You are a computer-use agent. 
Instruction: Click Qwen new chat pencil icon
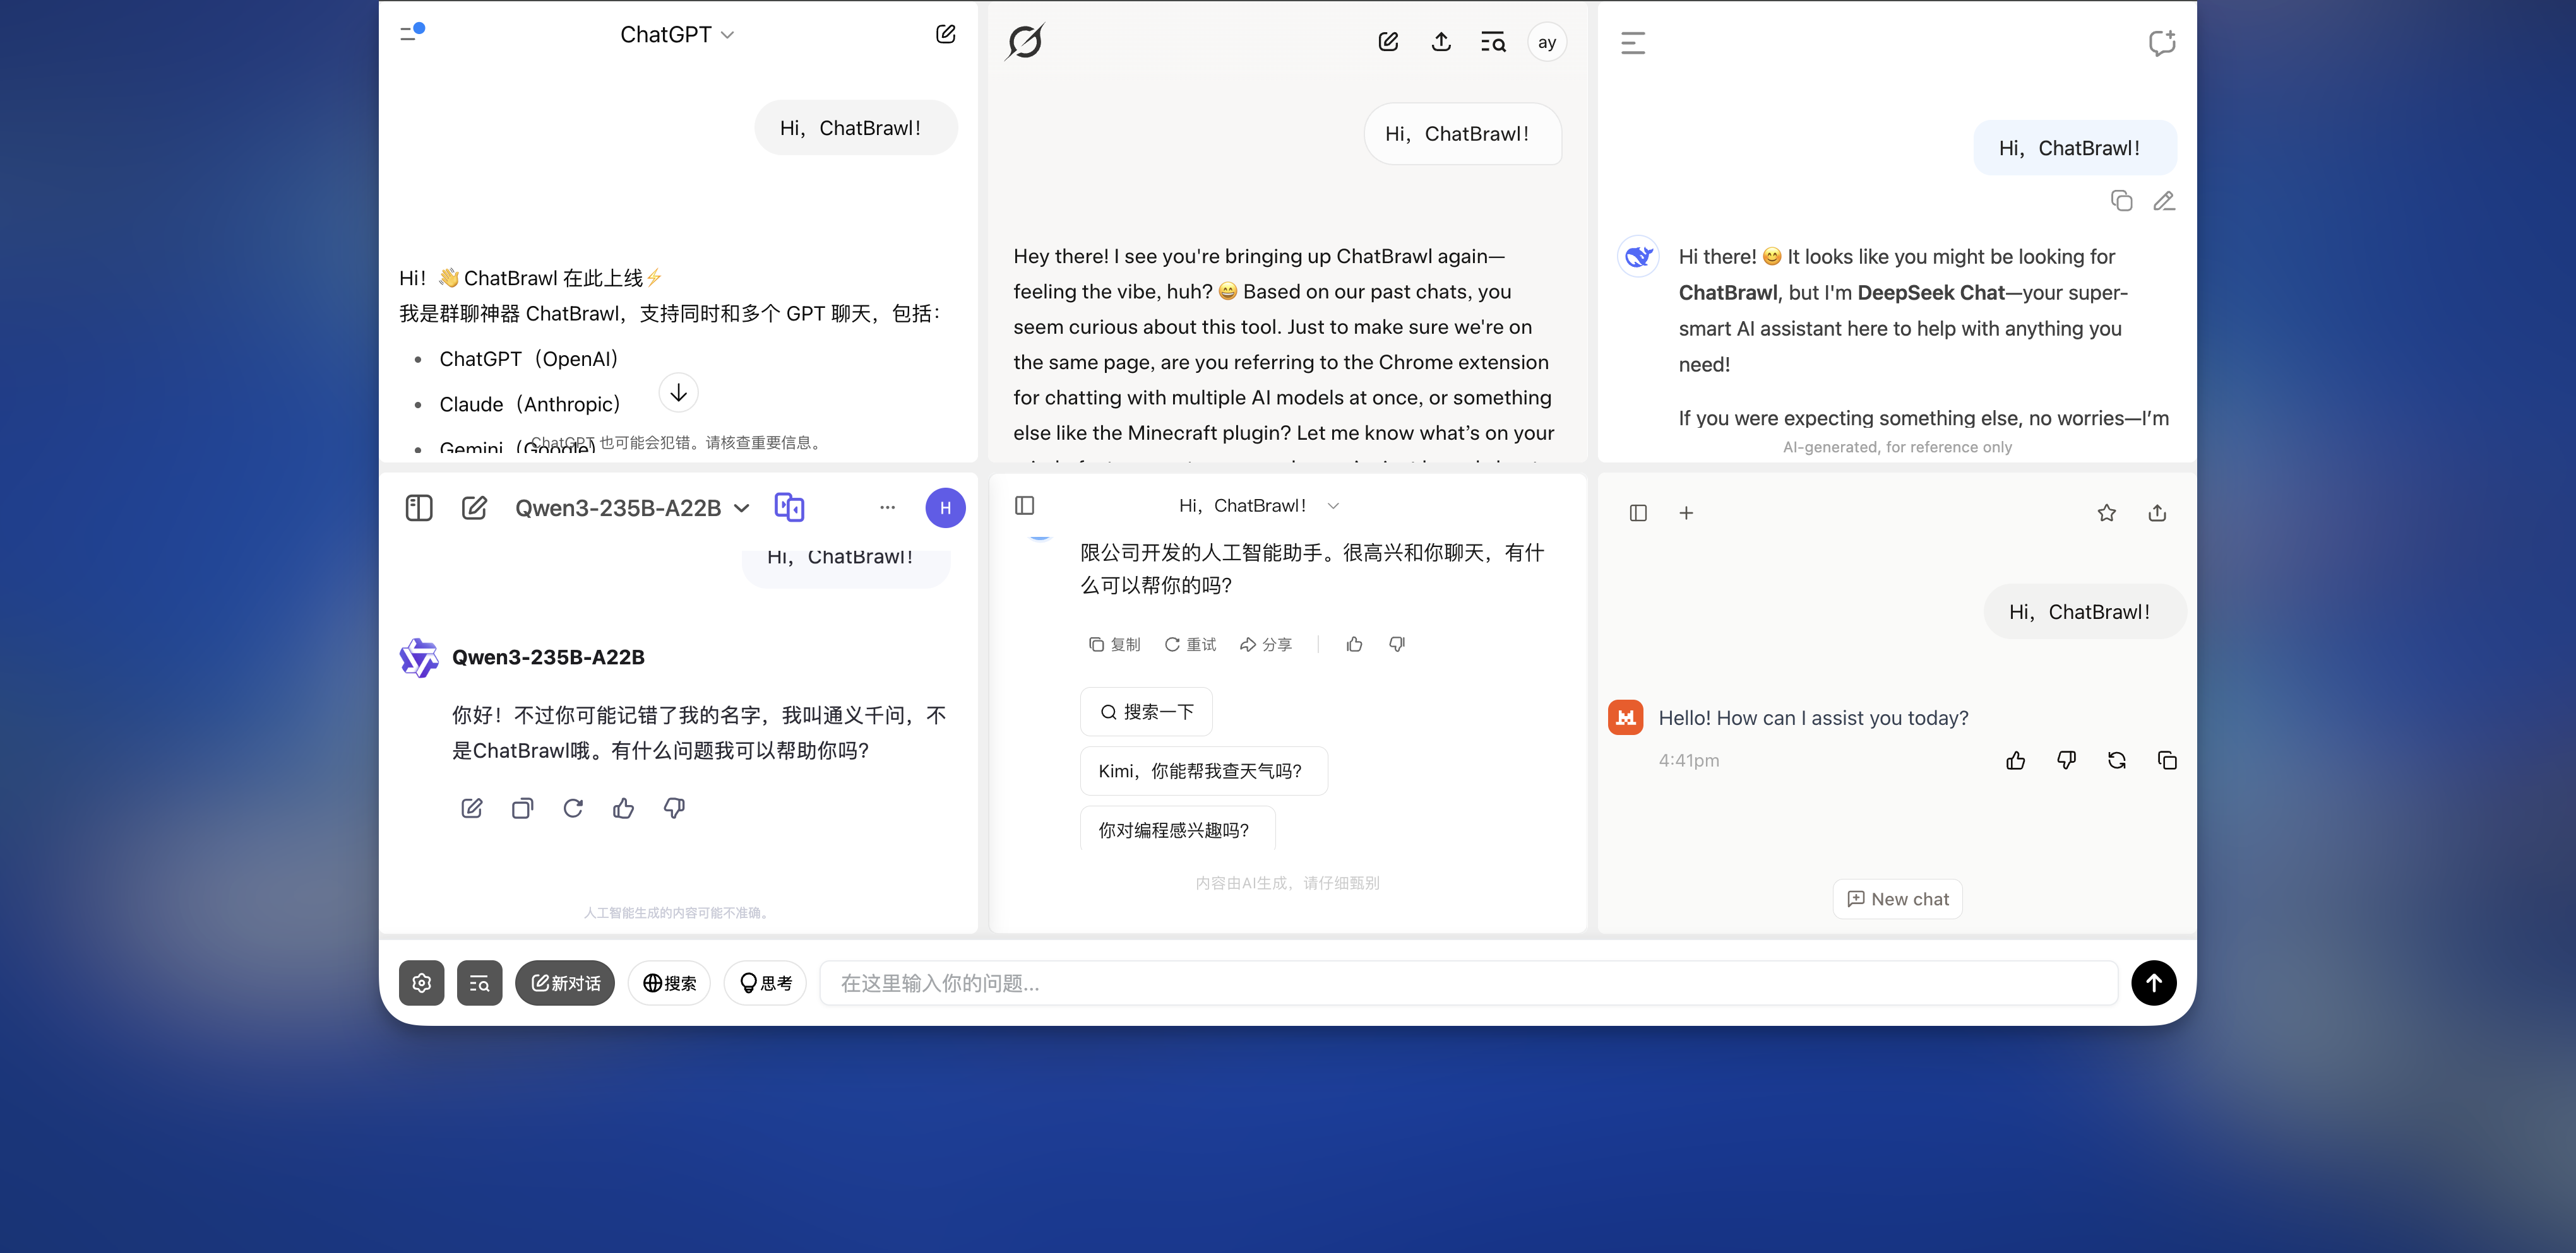click(474, 508)
